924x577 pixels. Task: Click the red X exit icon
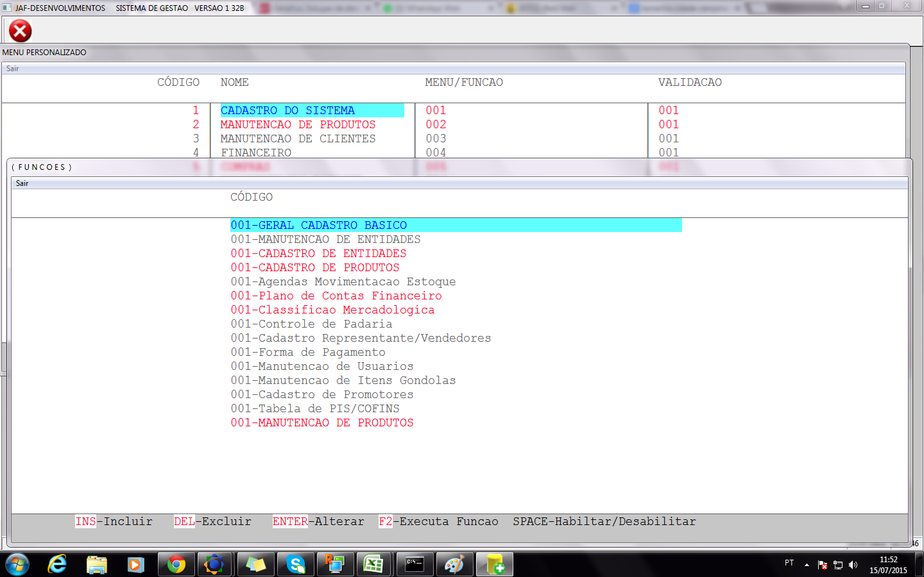[20, 31]
